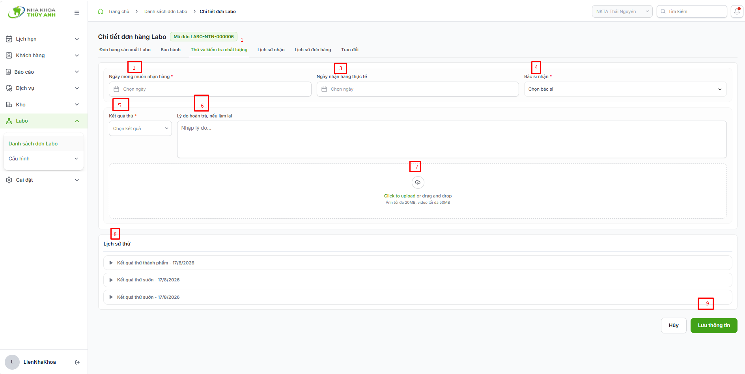Viewport: 745px width, 374px height.
Task: Click the Cài đặt gear icon
Action: (x=9, y=180)
